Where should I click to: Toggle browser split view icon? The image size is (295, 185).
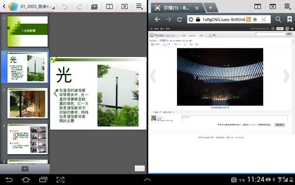pos(258,7)
